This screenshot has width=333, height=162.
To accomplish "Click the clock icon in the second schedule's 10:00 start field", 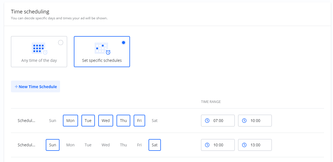I will coord(207,145).
